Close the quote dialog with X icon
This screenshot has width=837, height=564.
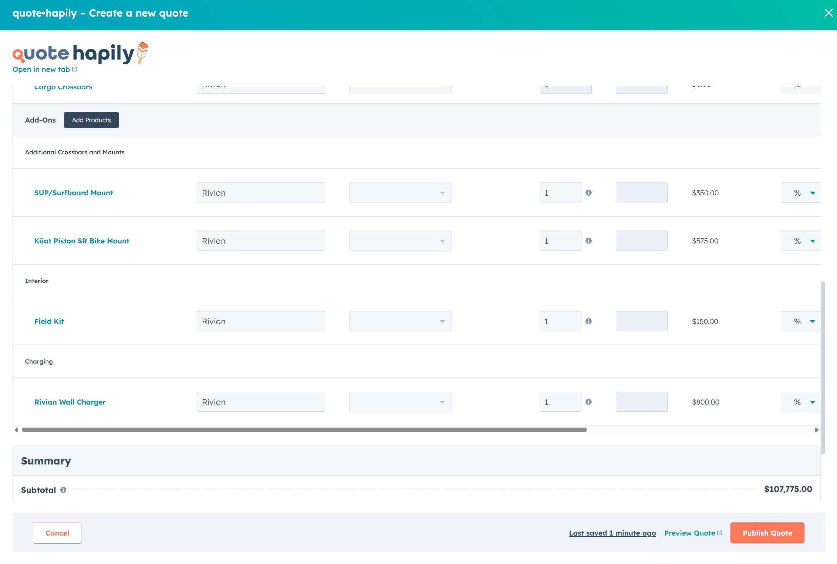tap(829, 13)
